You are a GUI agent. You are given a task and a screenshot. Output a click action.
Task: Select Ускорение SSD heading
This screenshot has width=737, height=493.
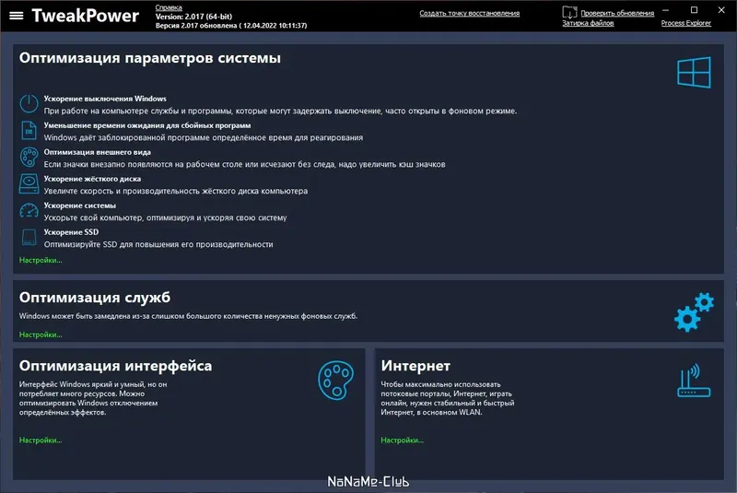tap(72, 232)
